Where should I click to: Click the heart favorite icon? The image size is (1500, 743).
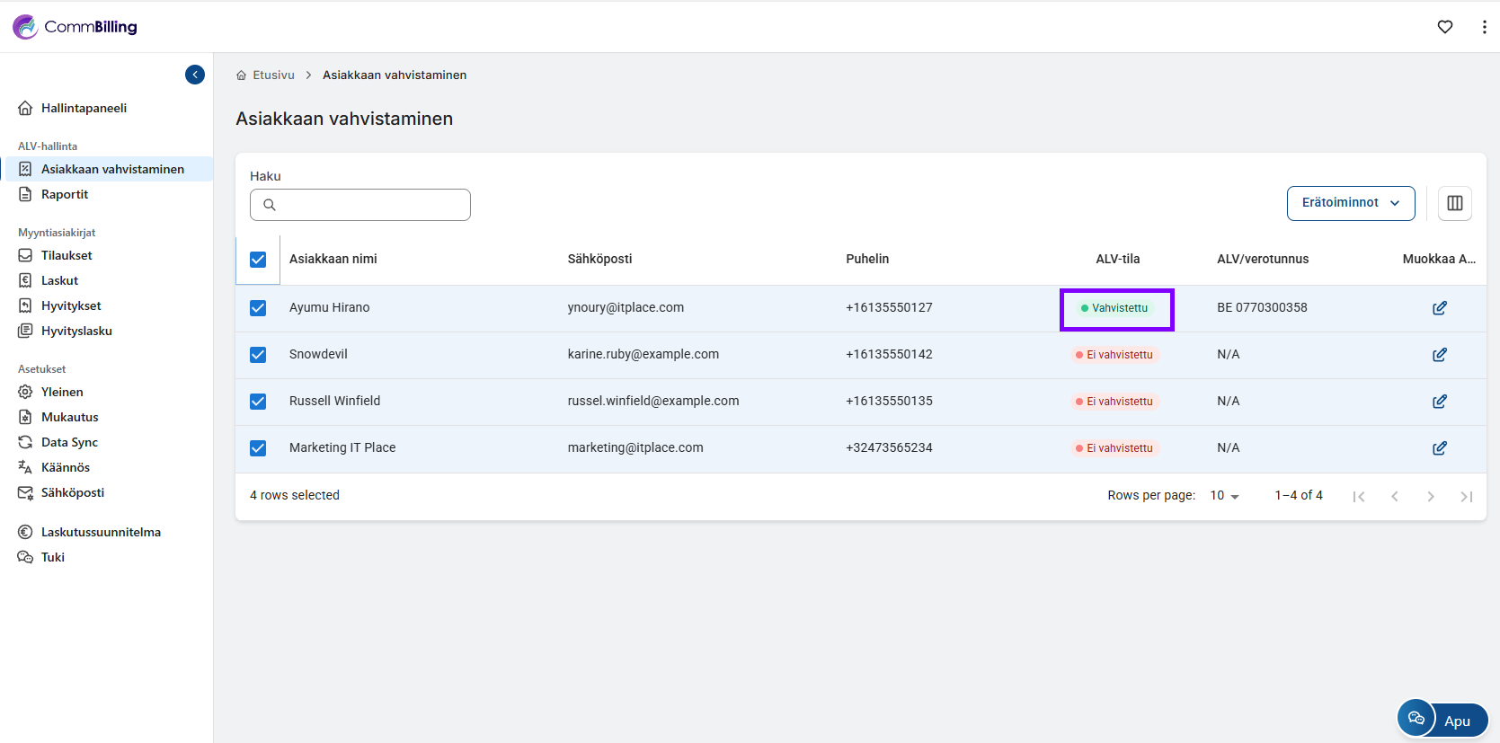(1444, 27)
